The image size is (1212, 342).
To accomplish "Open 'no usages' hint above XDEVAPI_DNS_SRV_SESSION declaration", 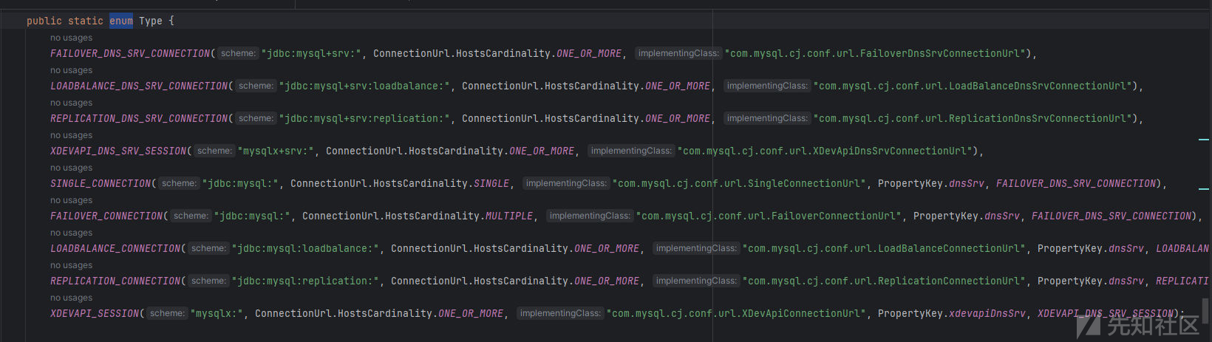I will click(72, 135).
